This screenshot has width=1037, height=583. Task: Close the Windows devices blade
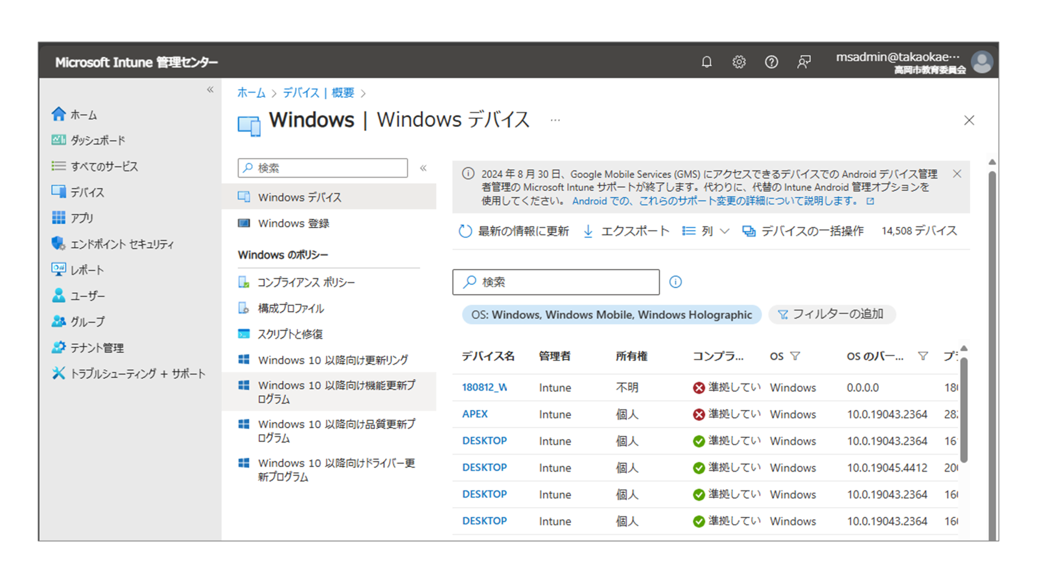969,120
